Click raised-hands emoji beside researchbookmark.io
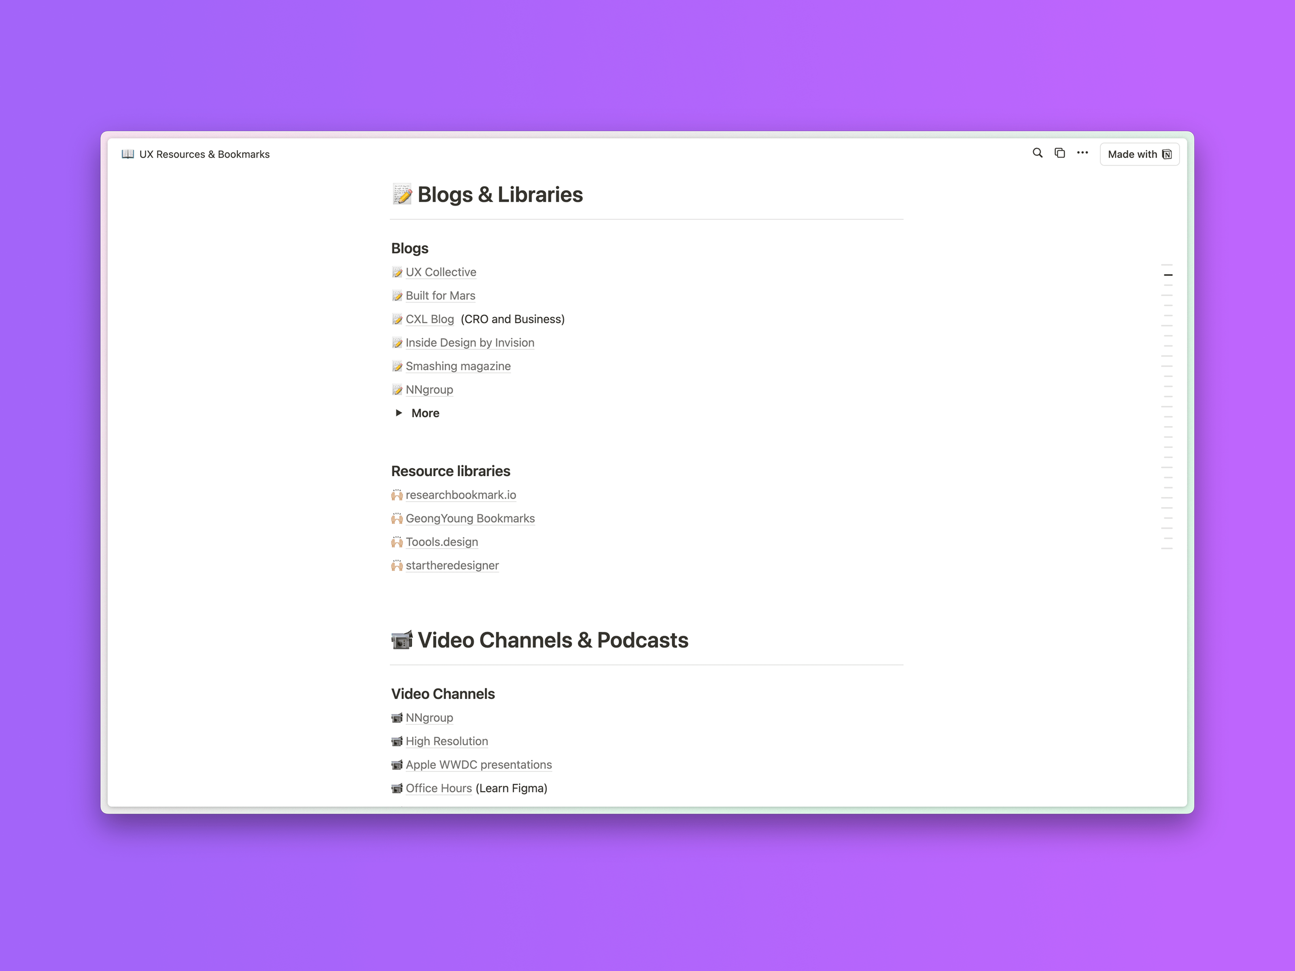Viewport: 1295px width, 971px height. click(397, 495)
